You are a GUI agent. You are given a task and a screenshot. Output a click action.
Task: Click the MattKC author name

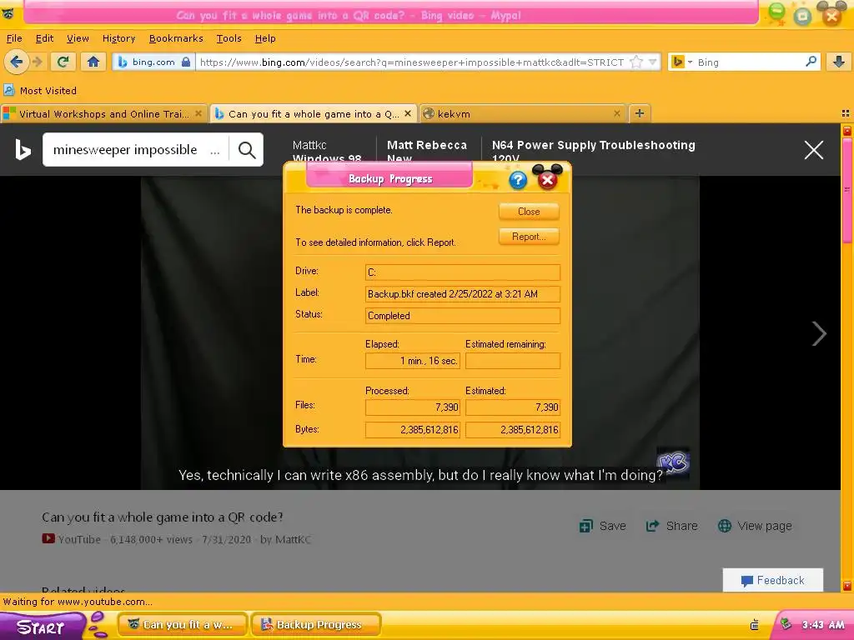293,539
